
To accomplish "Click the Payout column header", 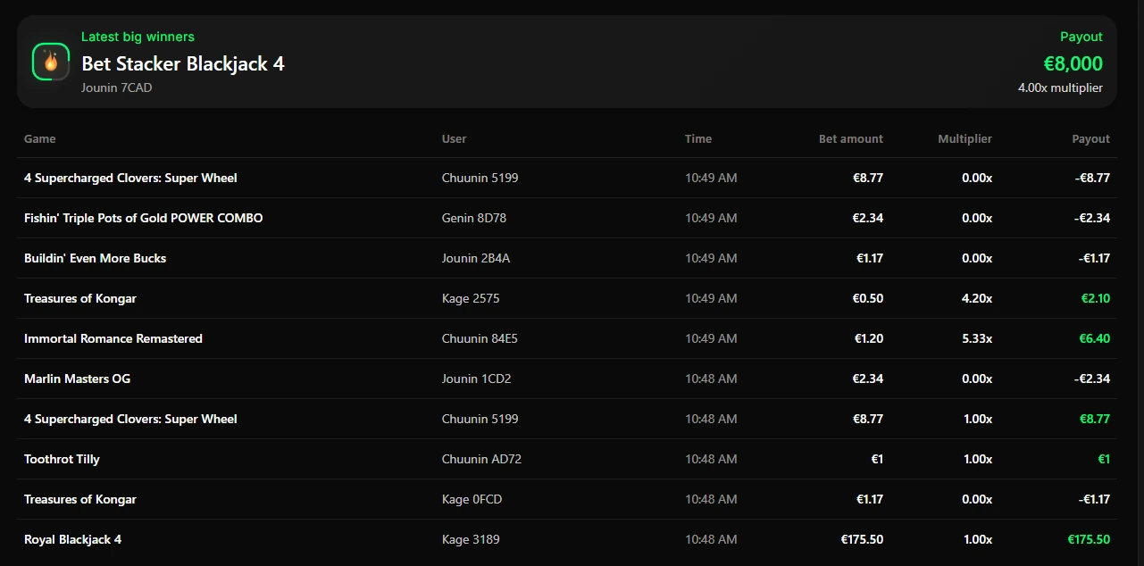I will (x=1091, y=138).
